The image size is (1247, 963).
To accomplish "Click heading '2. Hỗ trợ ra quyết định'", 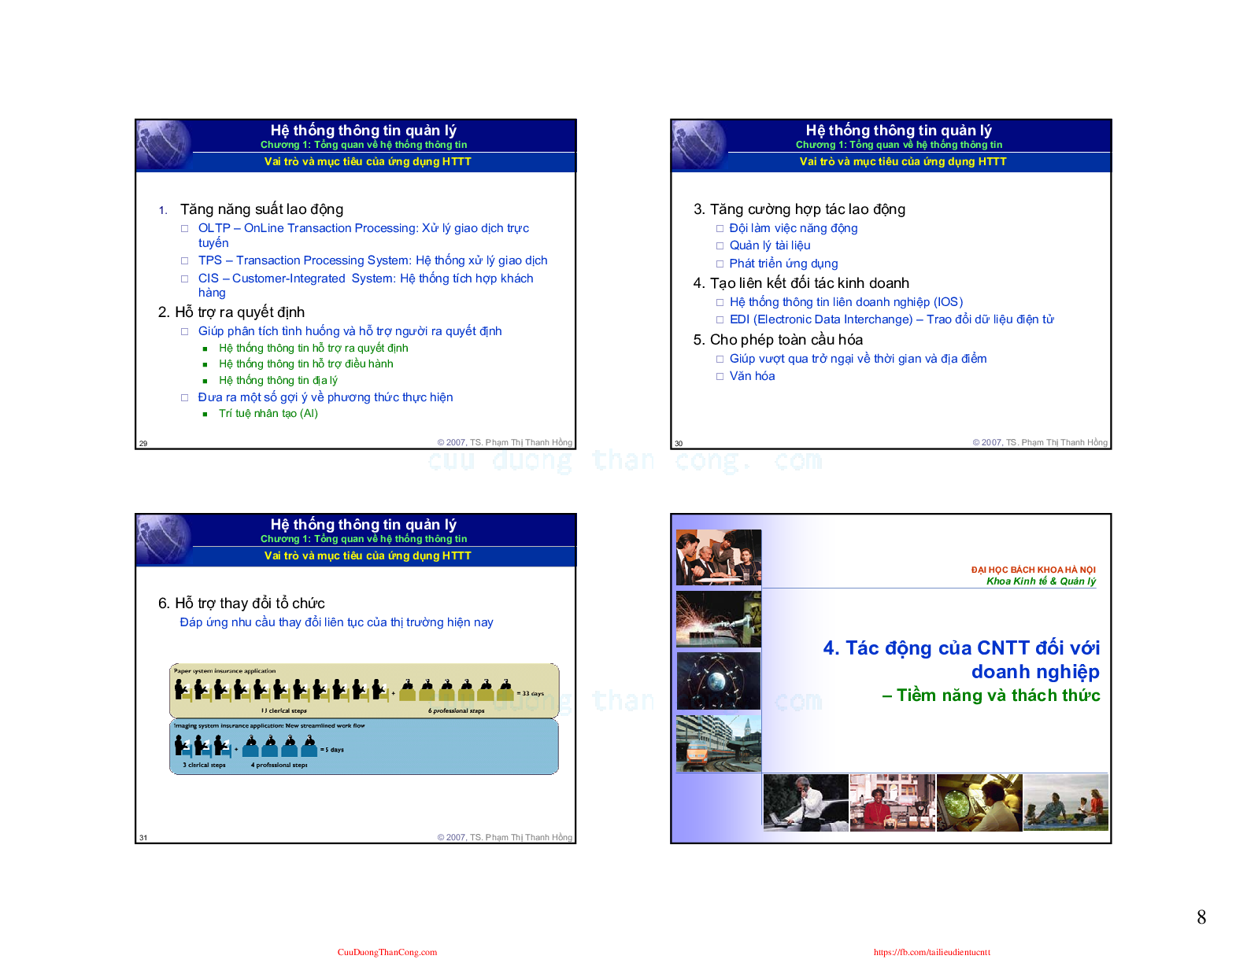I will (x=231, y=312).
